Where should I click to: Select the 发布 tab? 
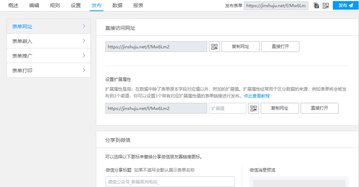[96, 5]
